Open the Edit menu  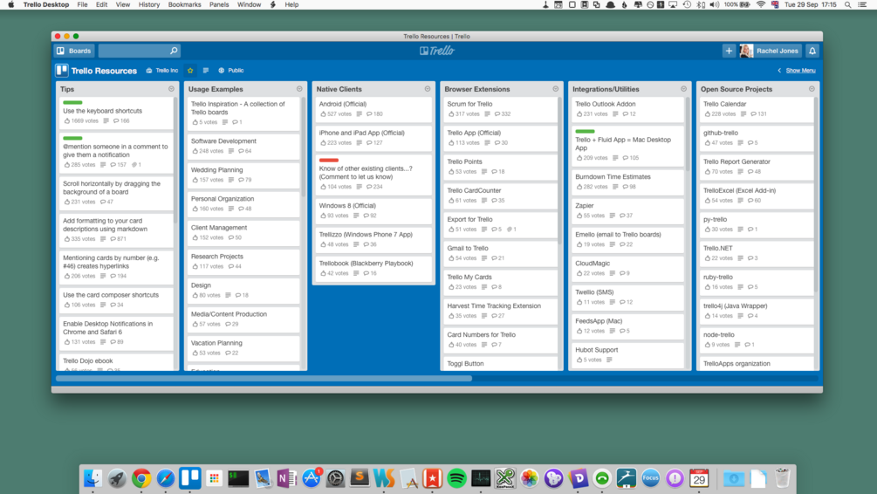pyautogui.click(x=101, y=4)
